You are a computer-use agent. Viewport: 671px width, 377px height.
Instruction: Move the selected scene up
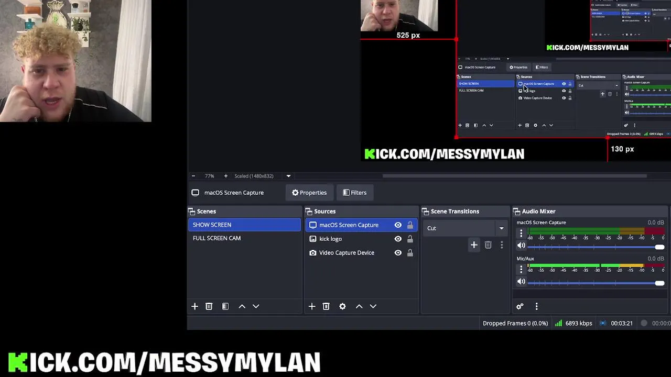tap(242, 306)
